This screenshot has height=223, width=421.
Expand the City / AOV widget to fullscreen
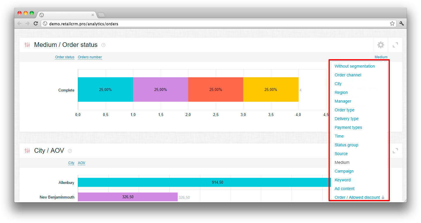[x=395, y=151]
